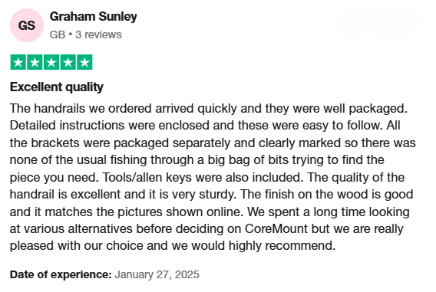Click the letters GS inside avatar
Viewport: 436px width, 292px height.
tap(27, 25)
